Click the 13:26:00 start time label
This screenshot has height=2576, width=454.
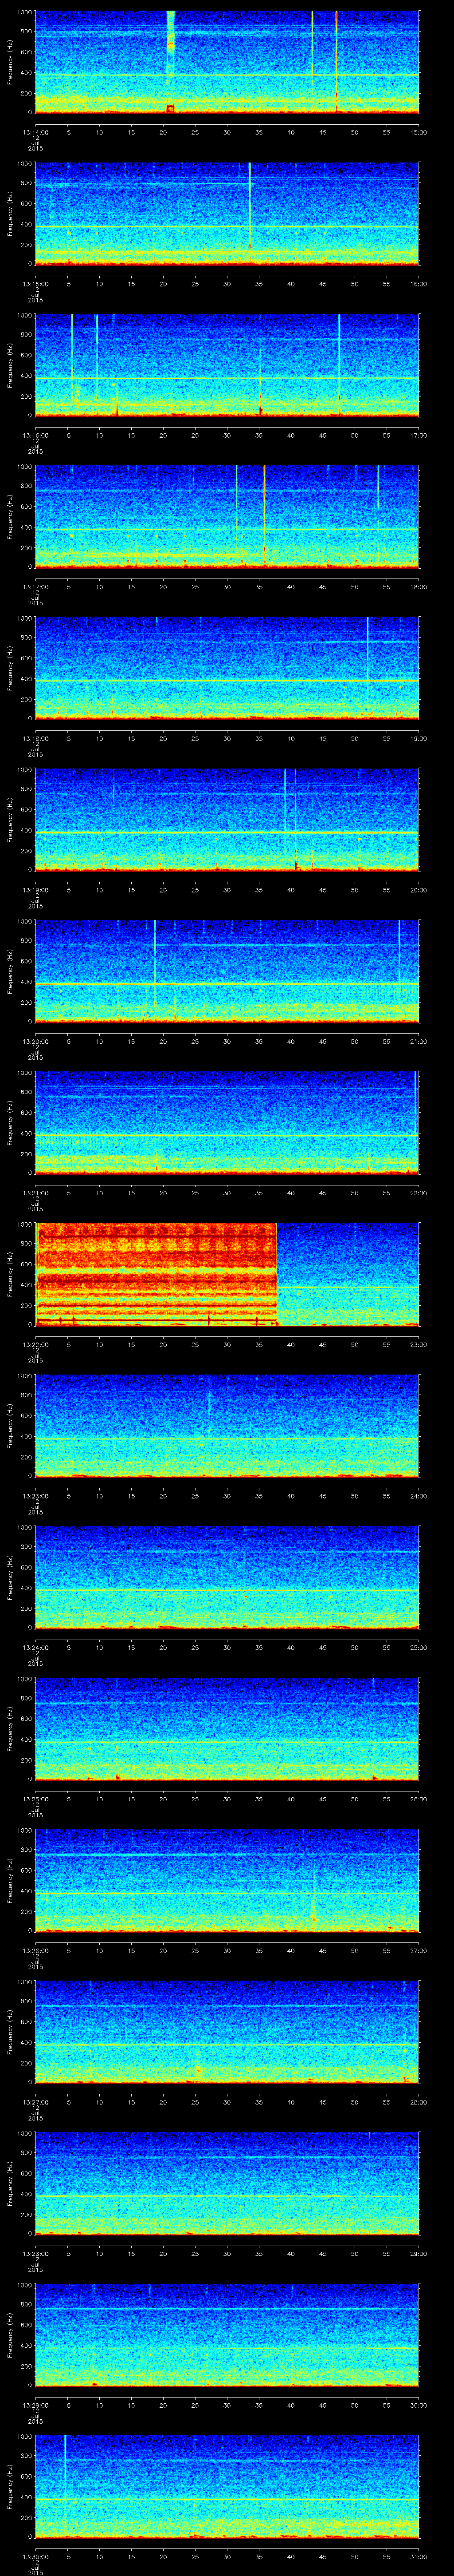[x=36, y=1951]
